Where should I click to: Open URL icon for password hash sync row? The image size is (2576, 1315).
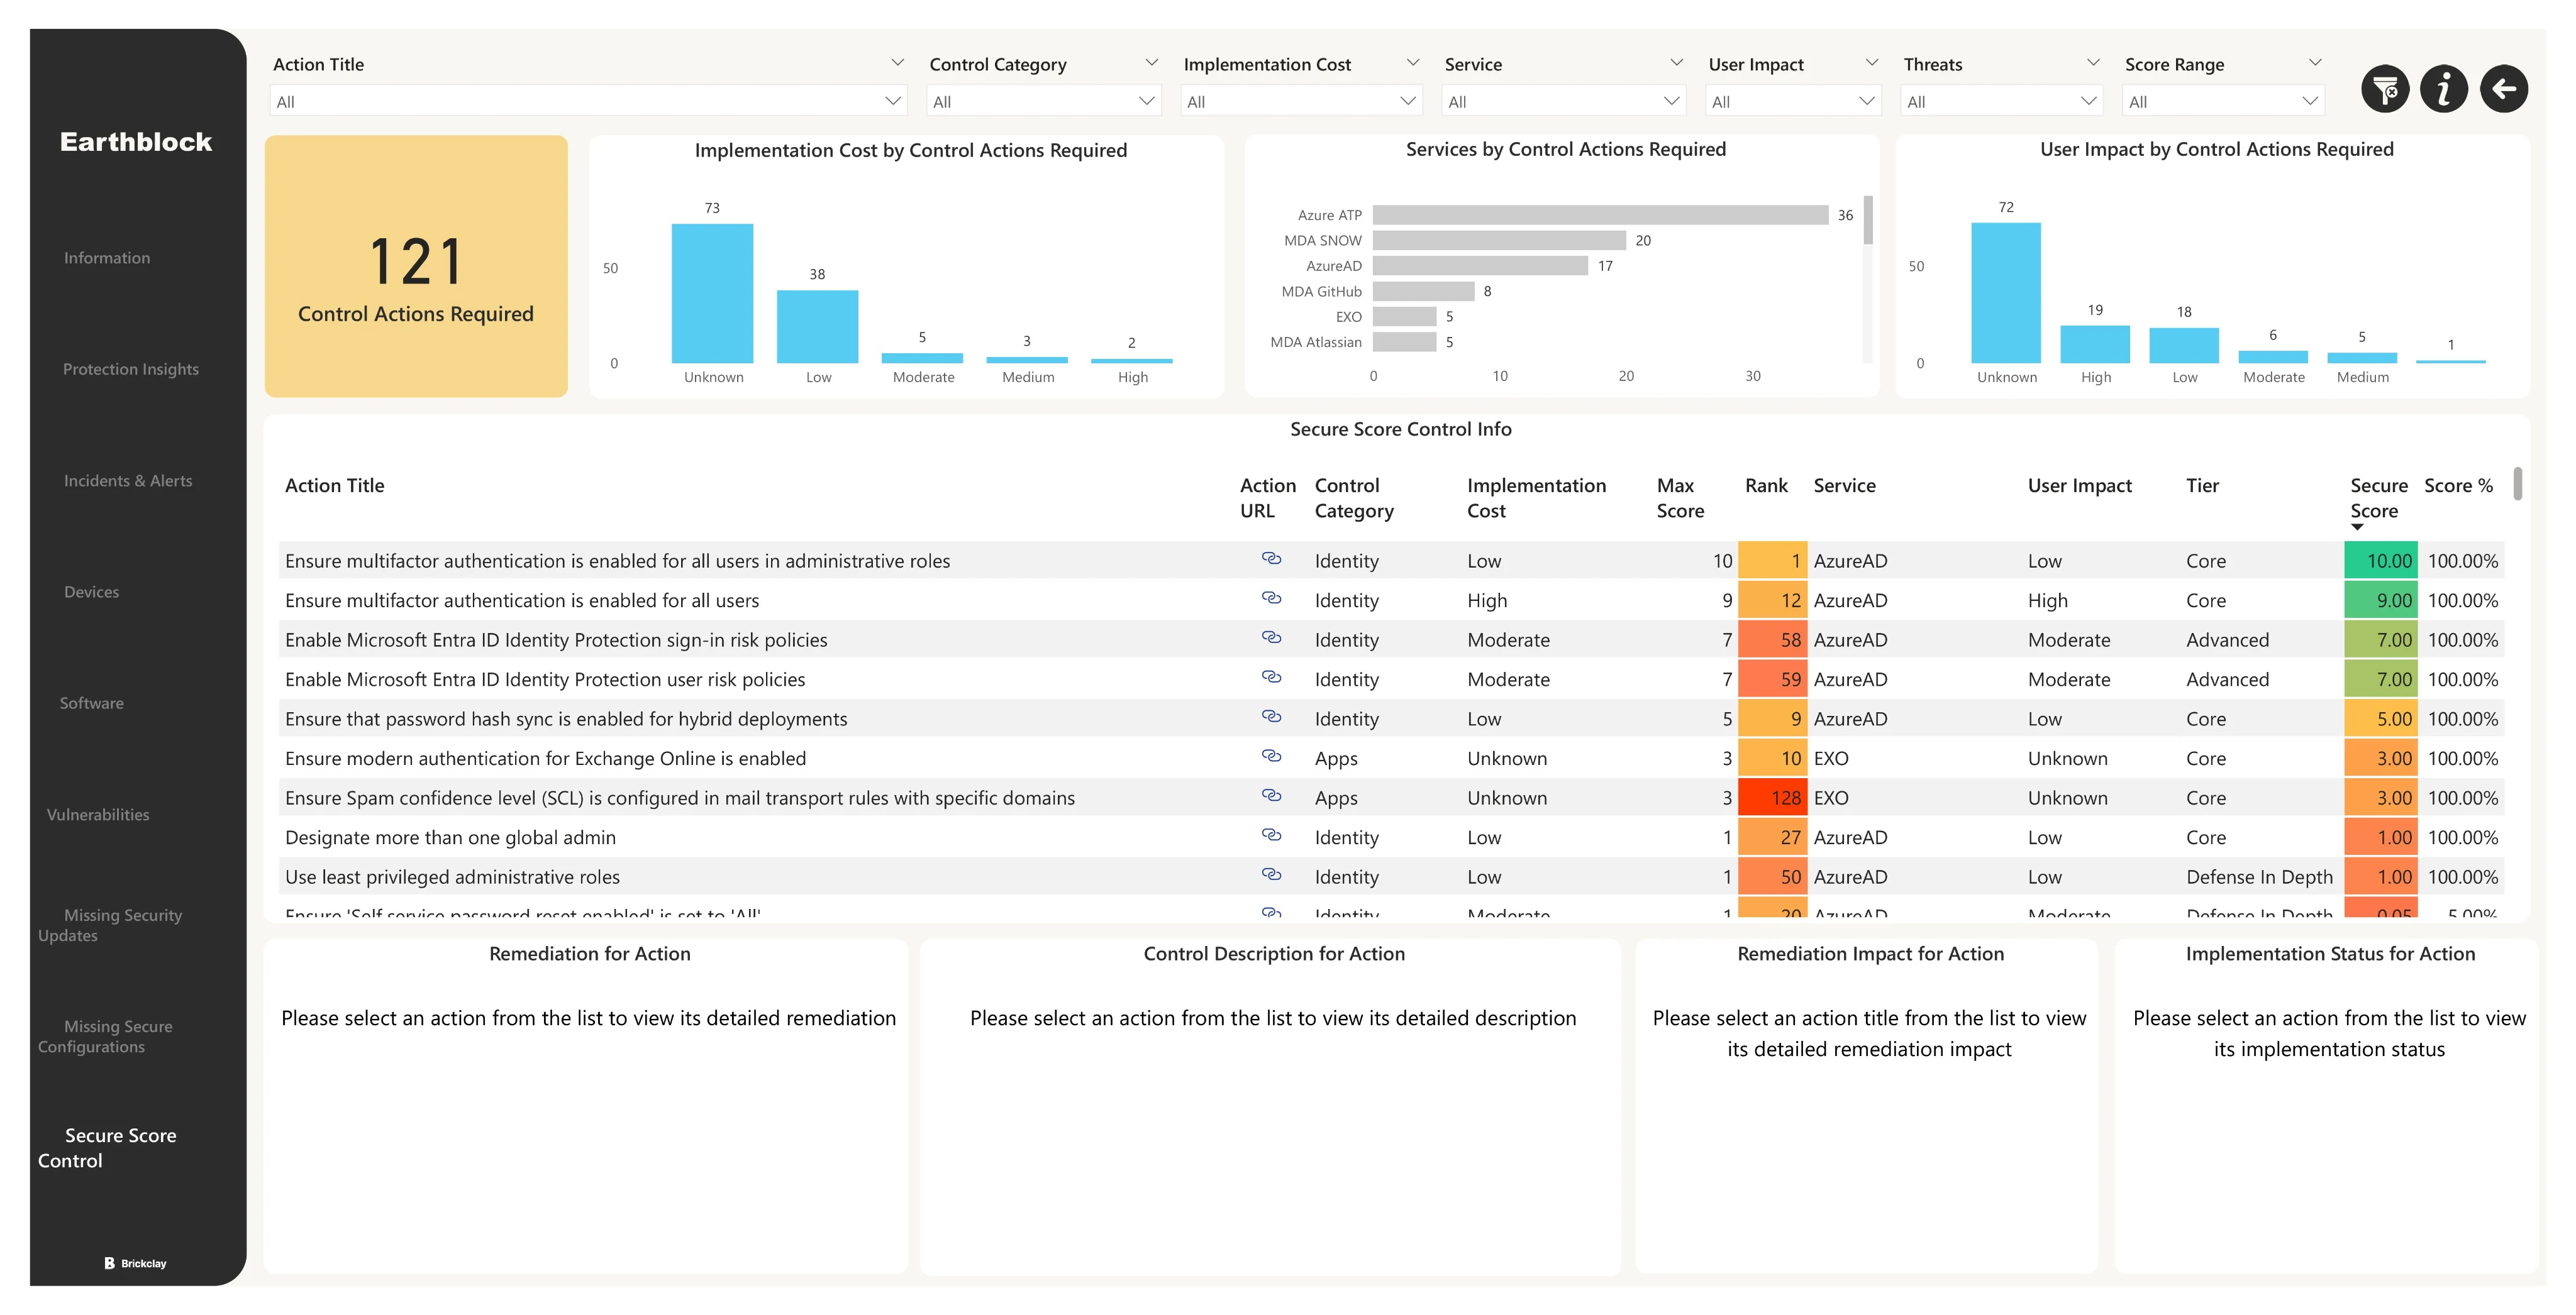(1271, 717)
